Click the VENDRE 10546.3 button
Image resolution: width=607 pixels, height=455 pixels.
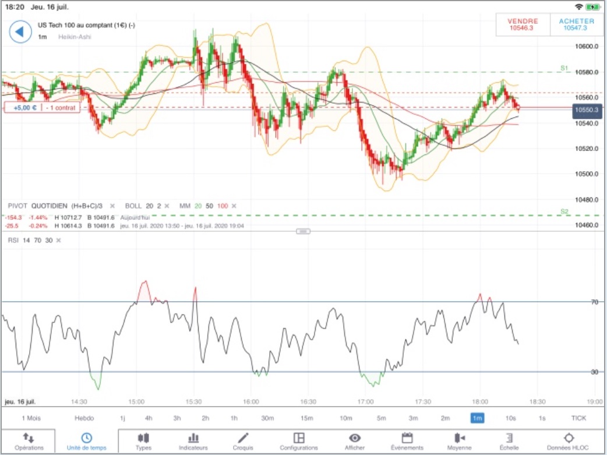(x=523, y=24)
